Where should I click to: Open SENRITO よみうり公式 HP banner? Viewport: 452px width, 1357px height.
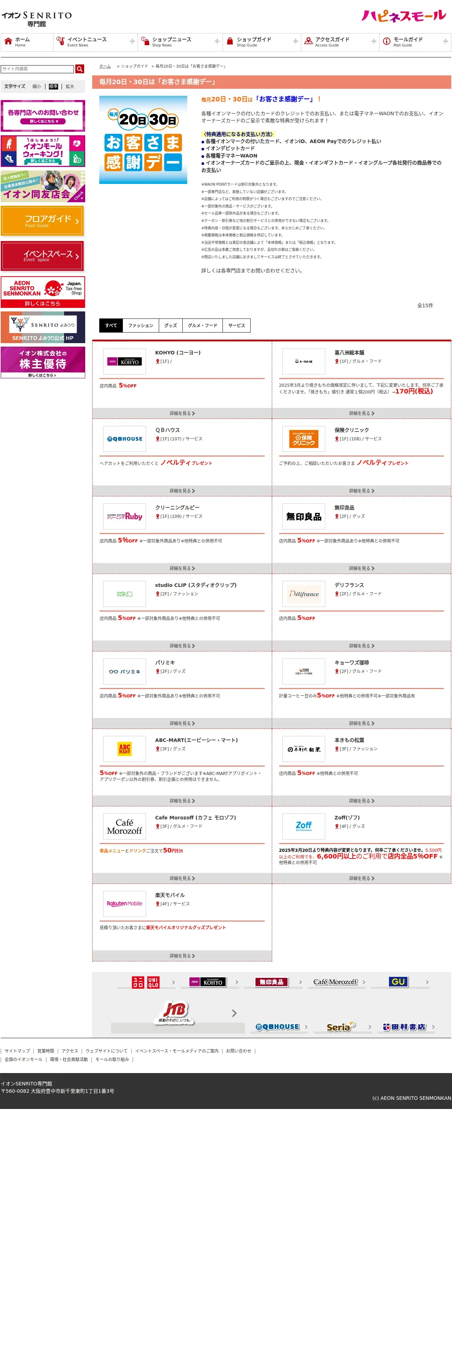coord(43,327)
